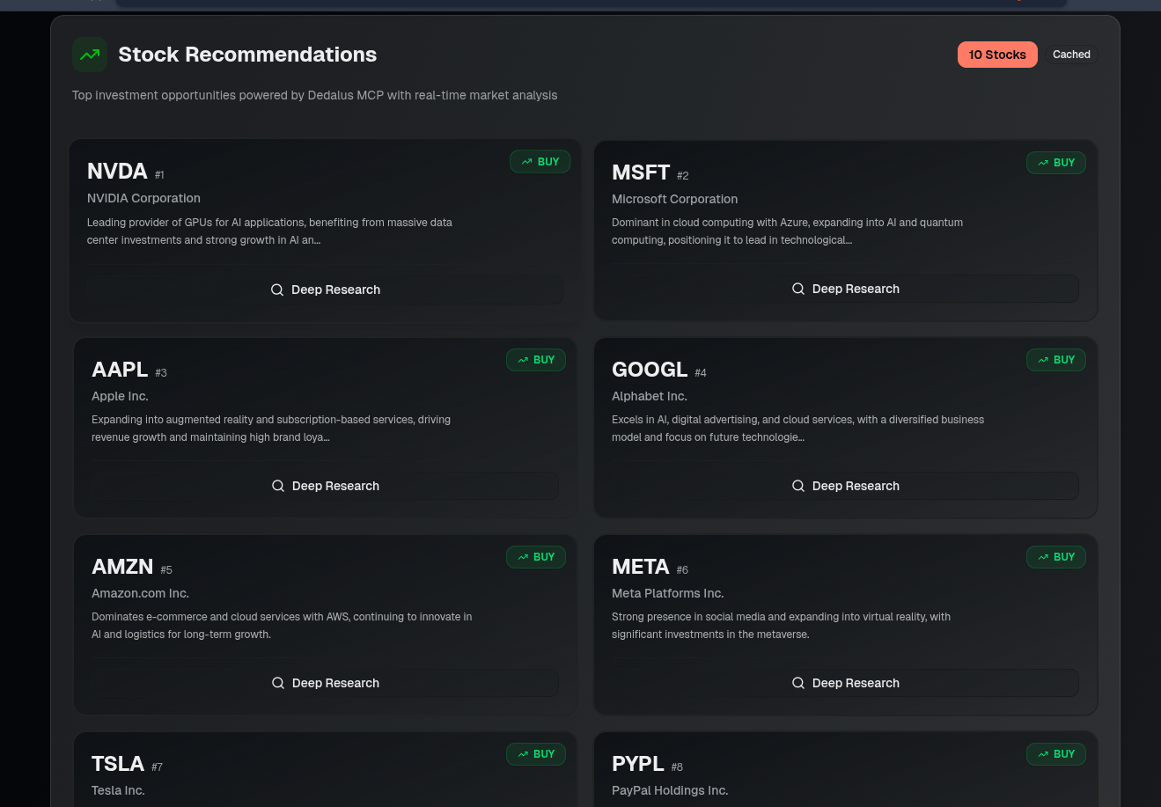The height and width of the screenshot is (807, 1161).
Task: Click the BUY badge on GOOGL card
Action: tap(1056, 360)
